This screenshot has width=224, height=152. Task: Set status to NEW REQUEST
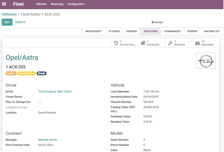coord(94,31)
